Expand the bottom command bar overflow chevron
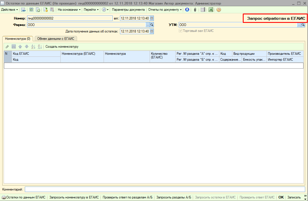Image resolution: width=308 pixels, height=201 pixels. click(x=305, y=197)
